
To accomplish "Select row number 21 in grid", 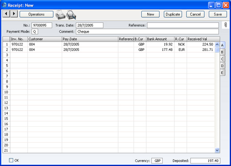I will (x=7, y=150).
